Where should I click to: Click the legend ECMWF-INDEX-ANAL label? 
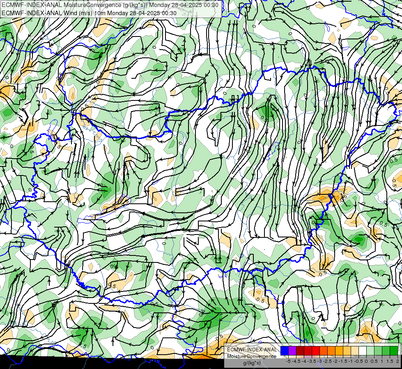[x=252, y=350]
